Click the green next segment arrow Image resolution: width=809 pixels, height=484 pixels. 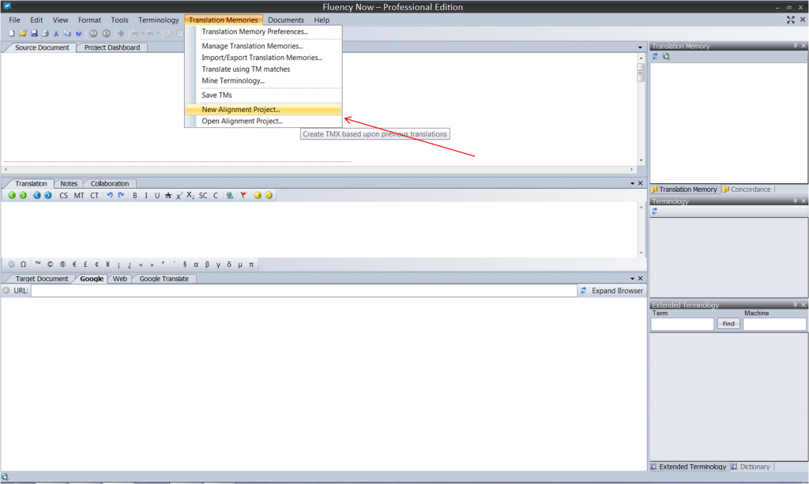tap(23, 195)
